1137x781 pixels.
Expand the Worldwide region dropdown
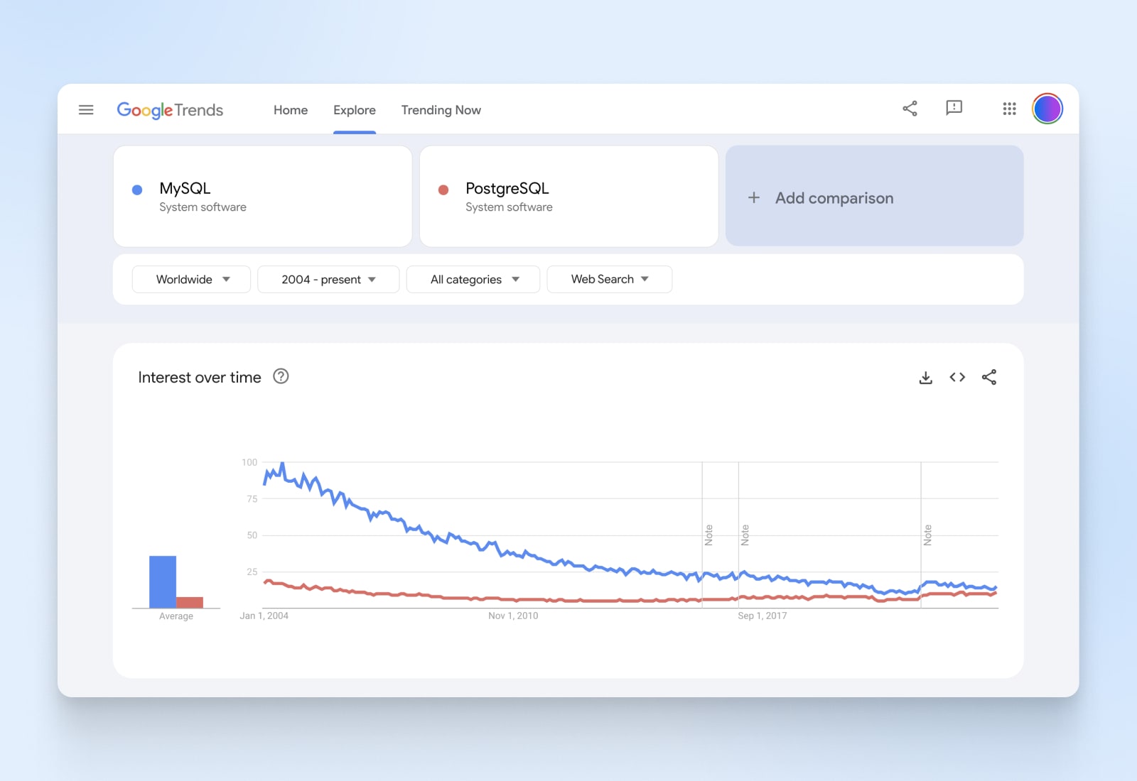191,280
